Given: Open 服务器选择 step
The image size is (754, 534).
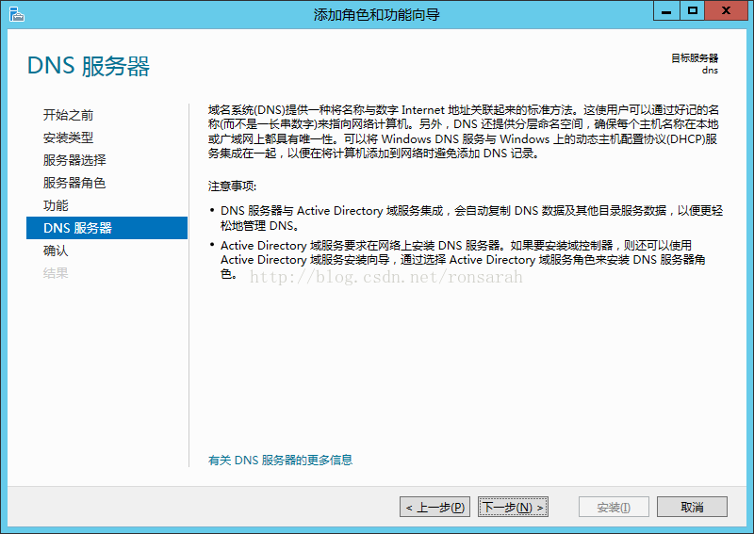Looking at the screenshot, I should coord(74,160).
